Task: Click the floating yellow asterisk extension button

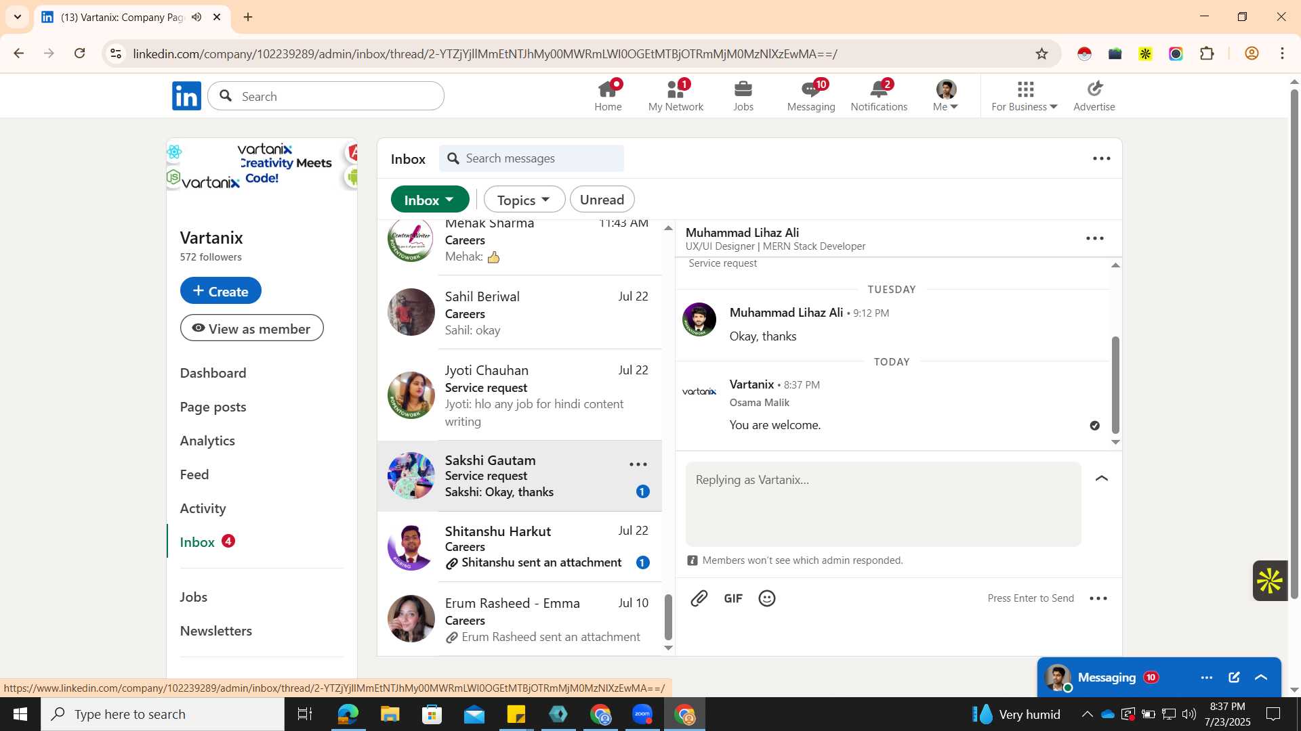Action: (x=1270, y=581)
